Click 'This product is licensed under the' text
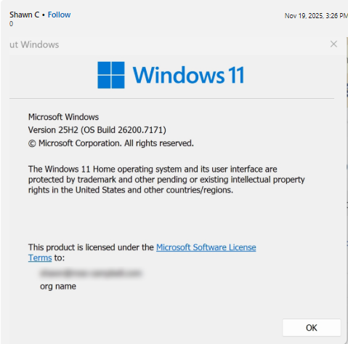Viewport: 348px width, 344px height. pos(91,247)
